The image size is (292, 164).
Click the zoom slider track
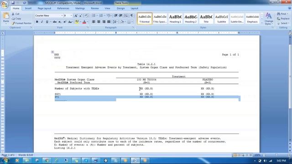point(276,155)
